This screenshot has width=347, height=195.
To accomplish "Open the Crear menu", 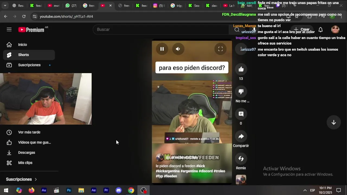I will [302, 29].
